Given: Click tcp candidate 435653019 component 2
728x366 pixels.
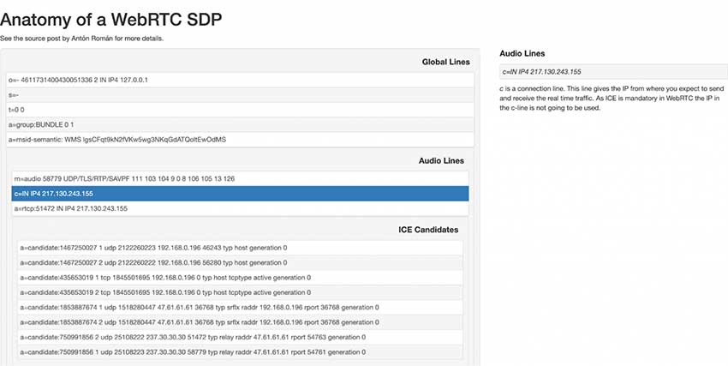Looking at the screenshot, I should click(240, 292).
